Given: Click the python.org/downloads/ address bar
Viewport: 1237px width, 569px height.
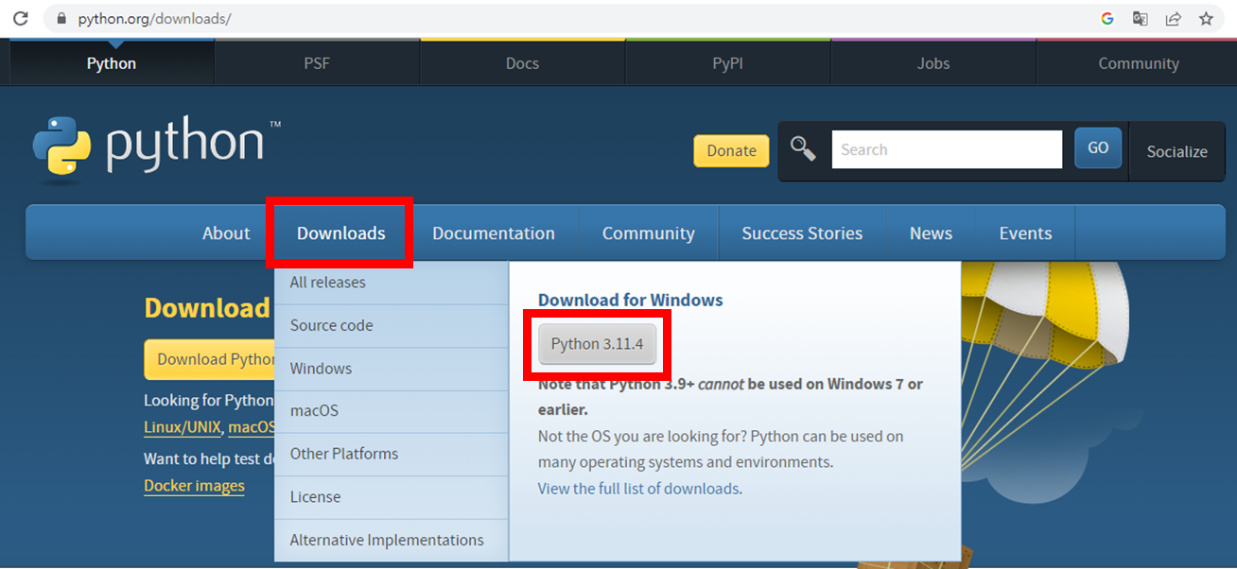Looking at the screenshot, I should tap(567, 18).
